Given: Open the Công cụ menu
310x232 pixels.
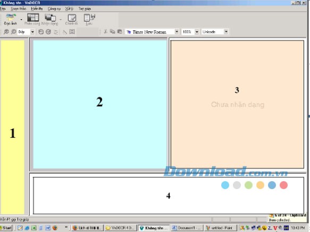Looking at the screenshot, I should point(54,8).
